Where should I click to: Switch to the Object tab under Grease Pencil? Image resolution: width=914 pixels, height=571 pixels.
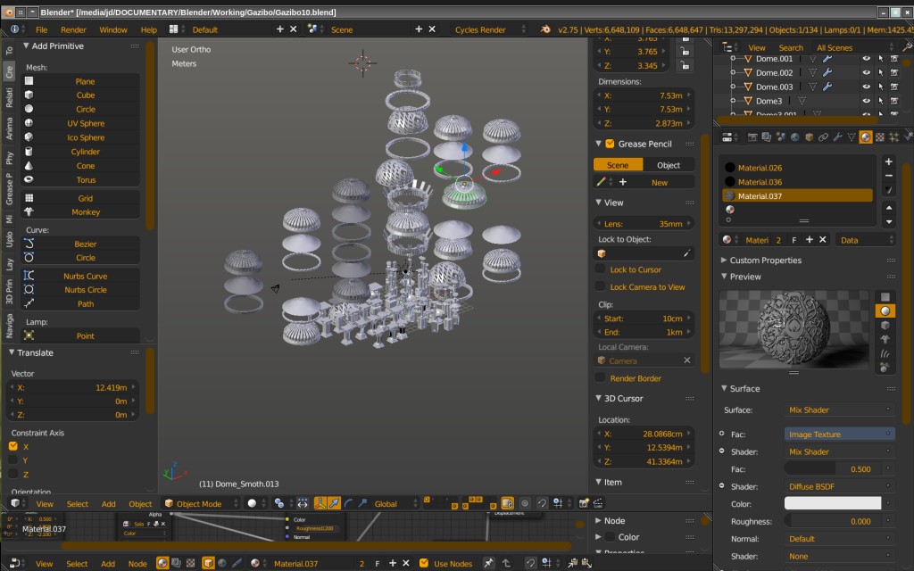[669, 164]
